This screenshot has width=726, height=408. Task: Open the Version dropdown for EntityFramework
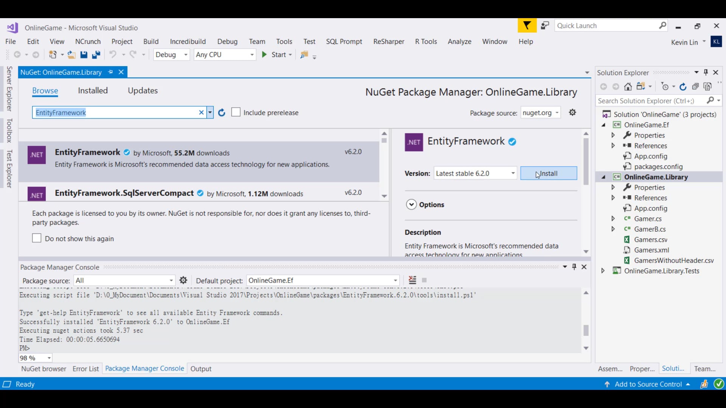pos(513,173)
